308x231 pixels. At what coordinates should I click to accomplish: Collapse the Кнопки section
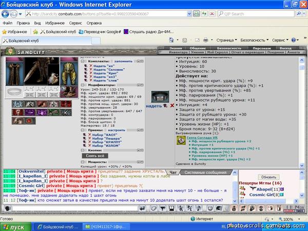click(83, 150)
